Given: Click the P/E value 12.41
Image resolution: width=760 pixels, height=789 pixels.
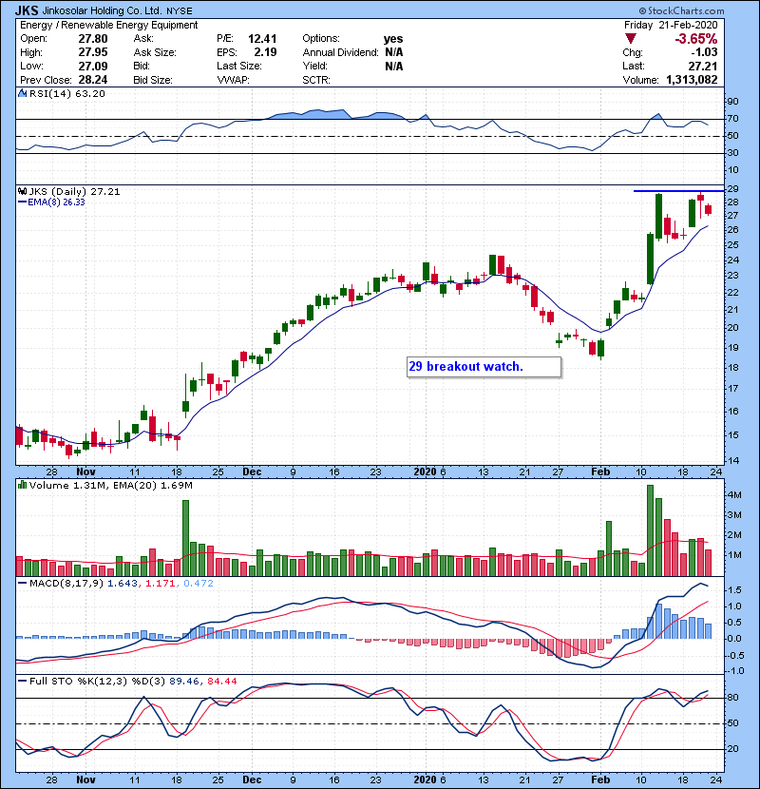Looking at the screenshot, I should [262, 39].
